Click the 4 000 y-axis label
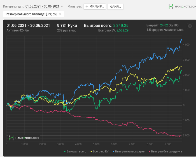 pyautogui.click(x=186, y=45)
